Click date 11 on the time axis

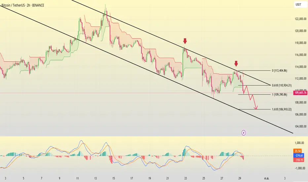tap(78, 178)
